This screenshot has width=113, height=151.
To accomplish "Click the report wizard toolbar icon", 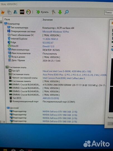I will click(9, 12).
